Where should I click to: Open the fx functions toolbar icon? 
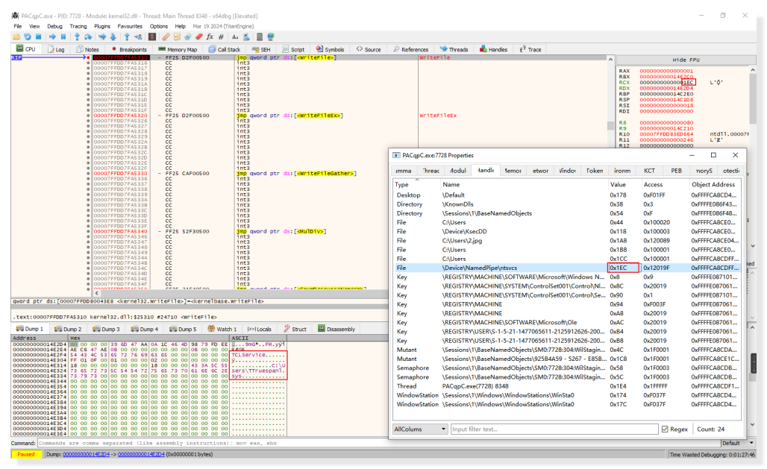point(210,37)
